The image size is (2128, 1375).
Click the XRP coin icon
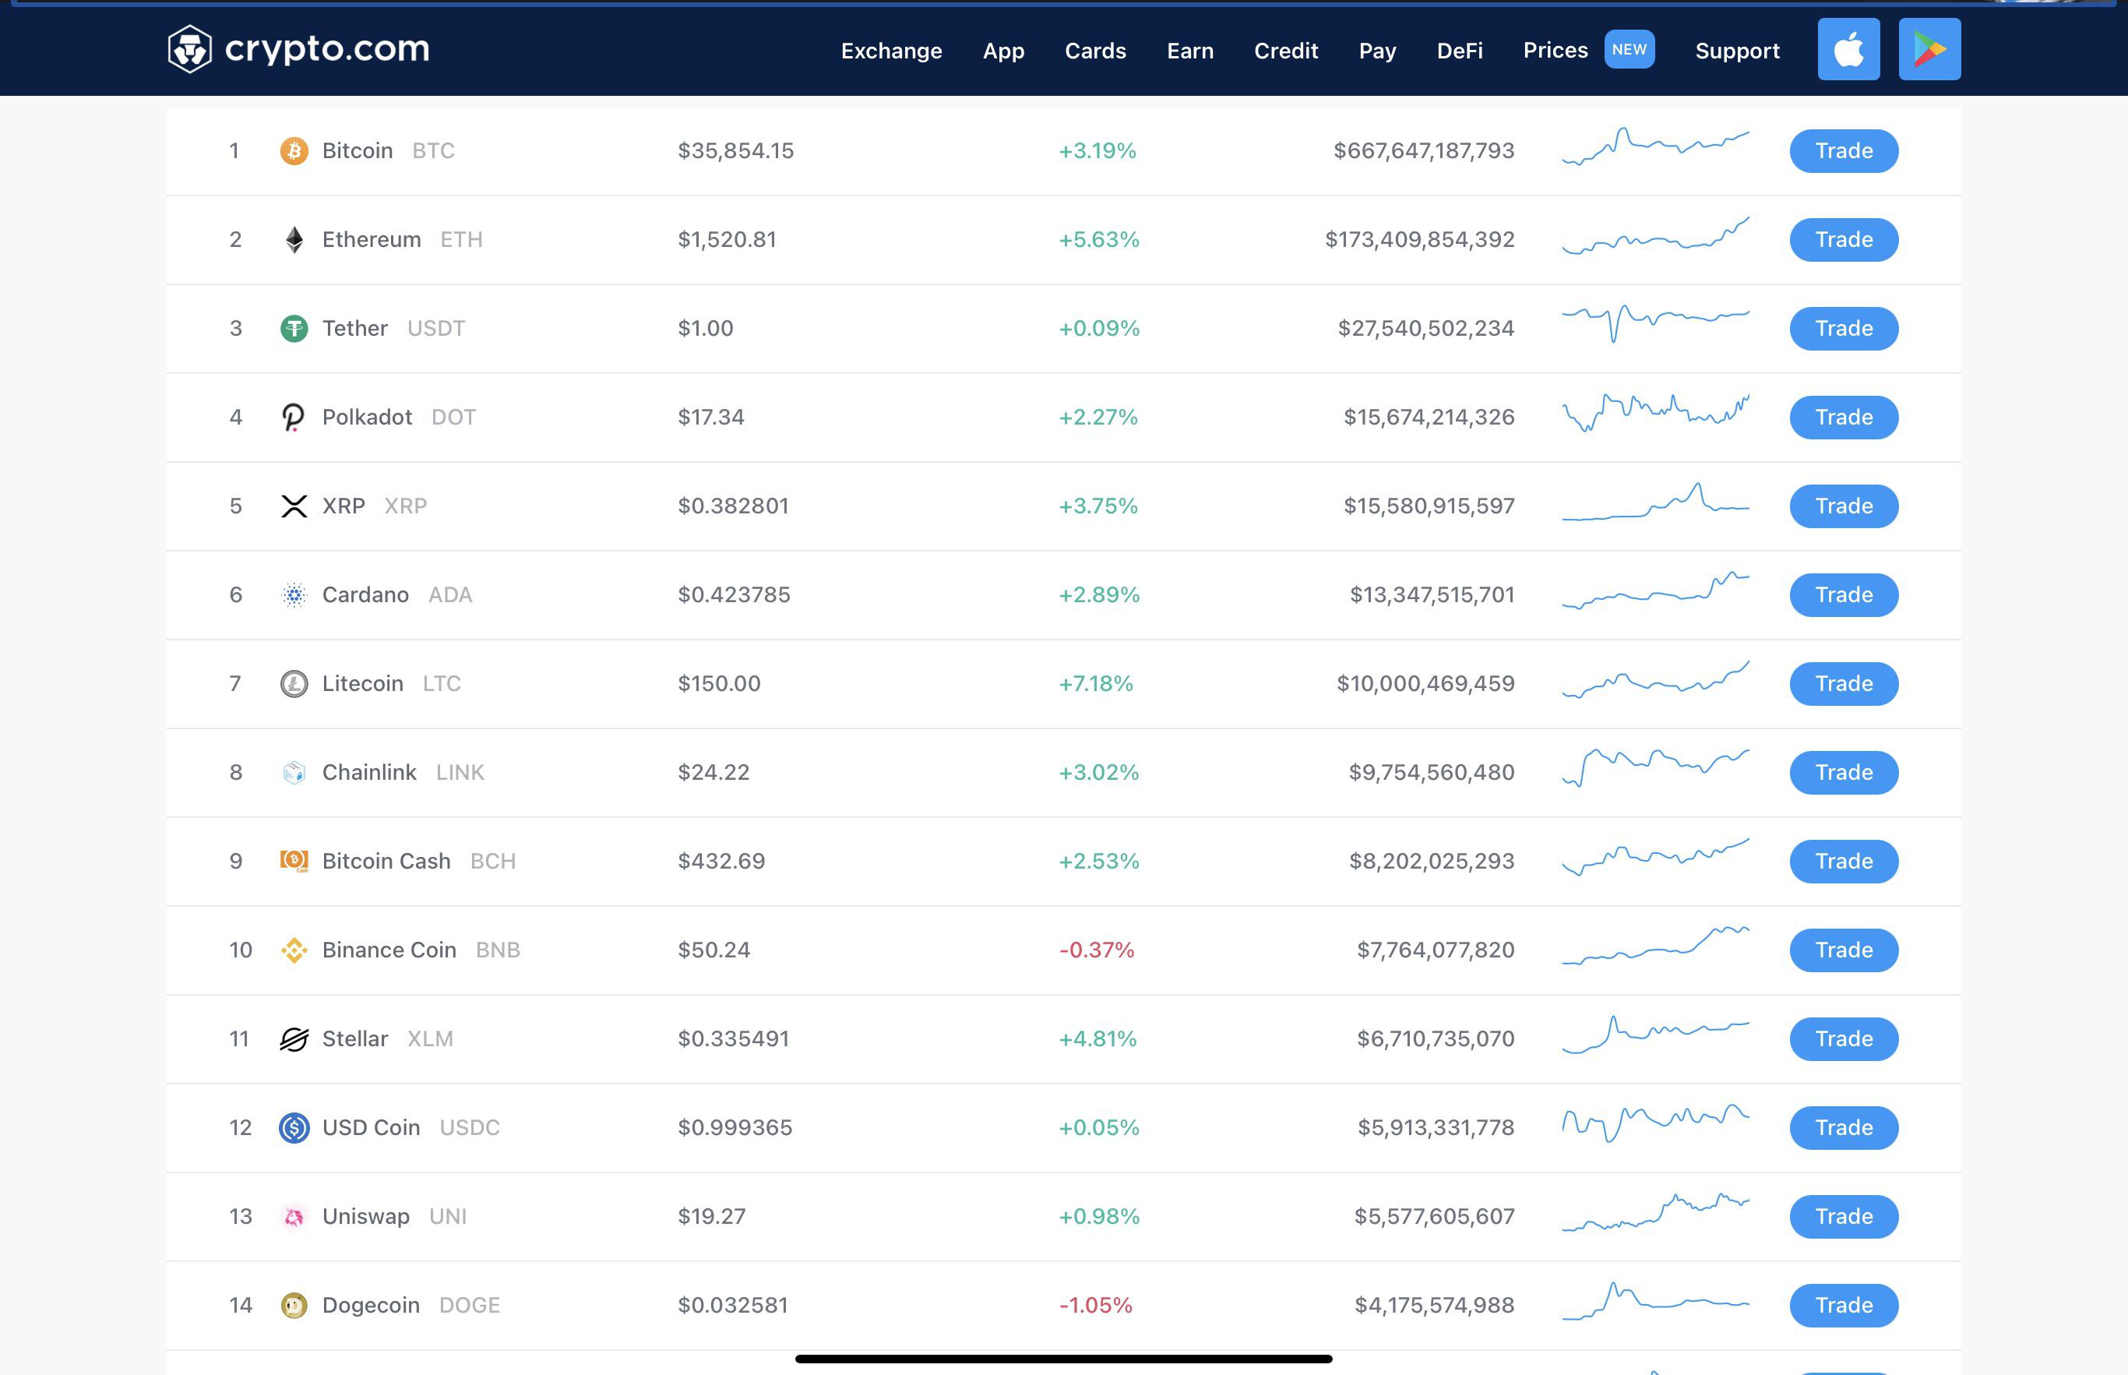pos(294,506)
